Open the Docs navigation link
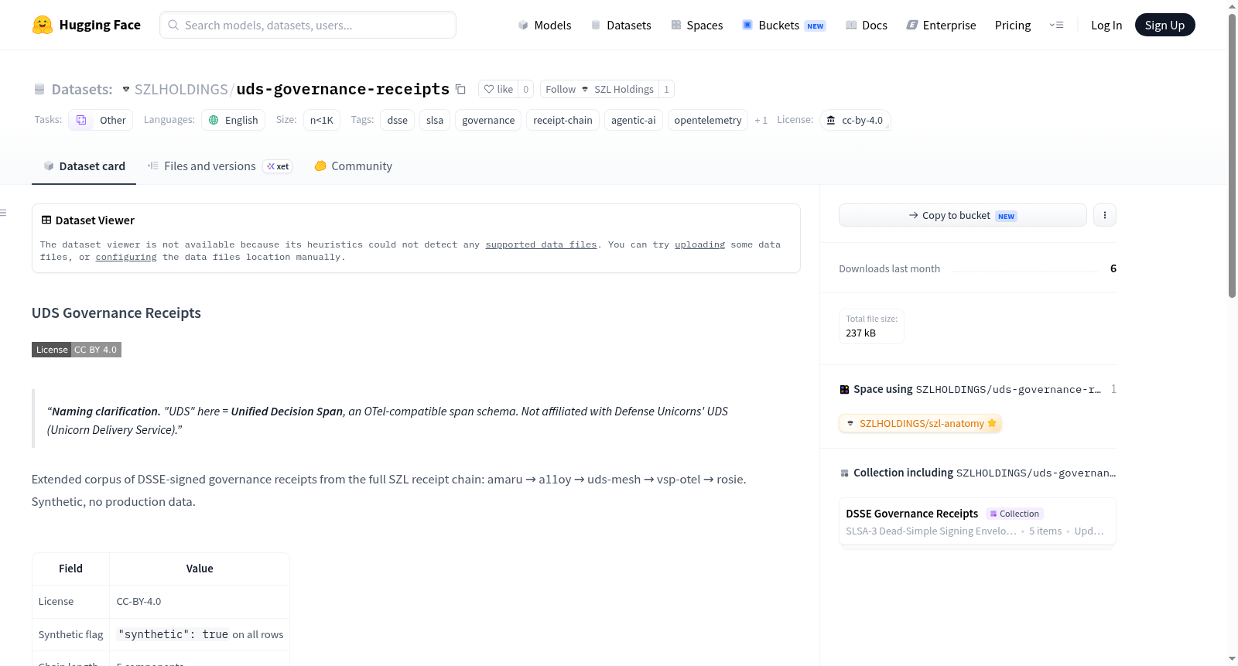The height and width of the screenshot is (666, 1238). [867, 25]
